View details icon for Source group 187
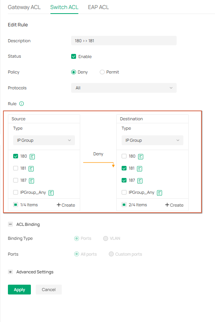This screenshot has width=215, height=322. point(31,181)
